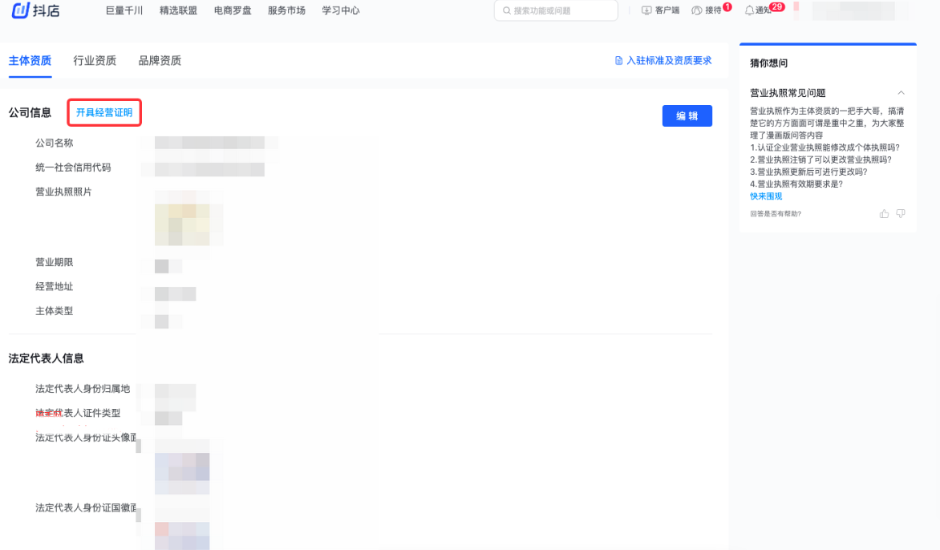The width and height of the screenshot is (940, 550).
Task: Open 服务市场 from the top menu
Action: click(286, 10)
